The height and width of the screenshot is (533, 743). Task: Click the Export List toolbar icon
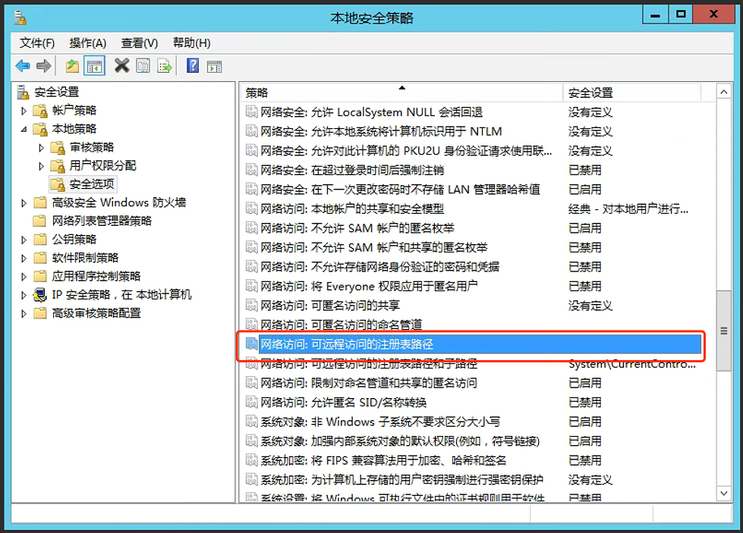[x=164, y=66]
